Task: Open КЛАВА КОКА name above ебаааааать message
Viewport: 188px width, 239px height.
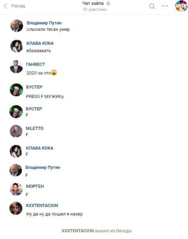Action: tap(40, 43)
